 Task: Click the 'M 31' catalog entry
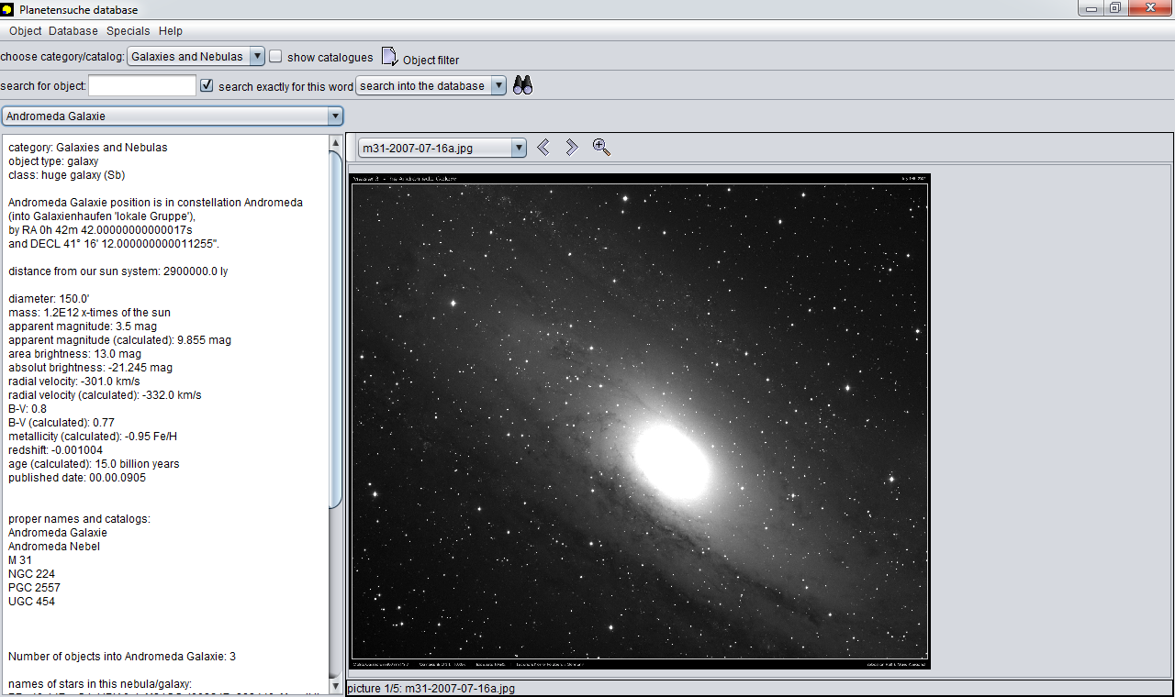click(20, 560)
